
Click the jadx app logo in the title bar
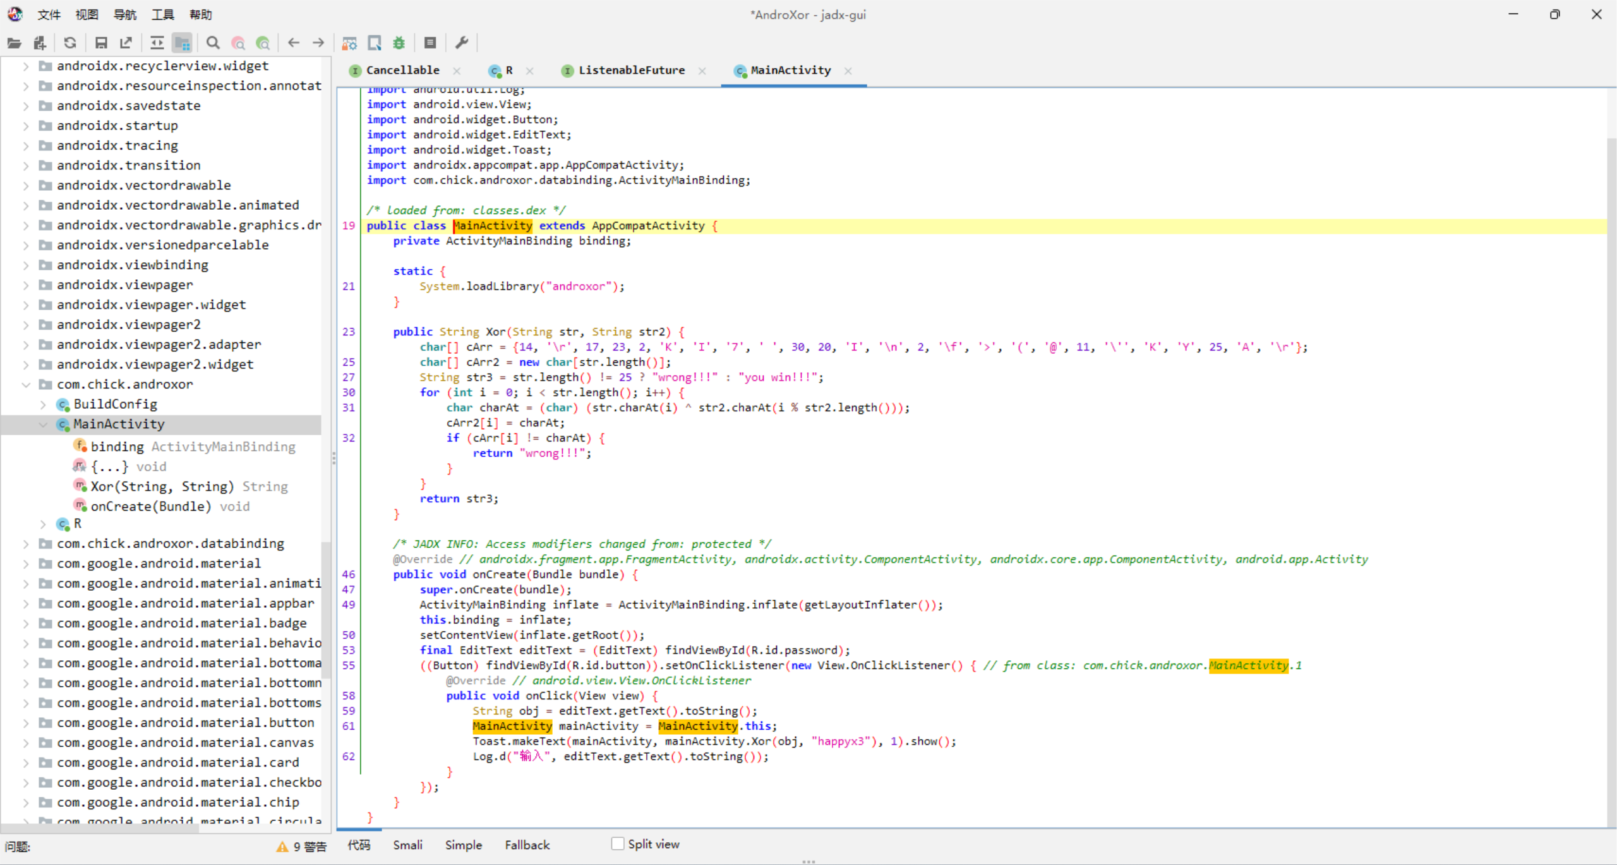pos(15,14)
